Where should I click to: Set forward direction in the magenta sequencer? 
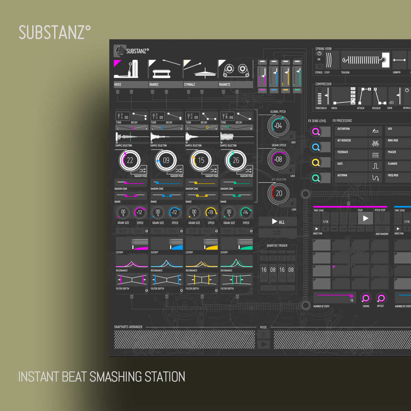point(317,228)
